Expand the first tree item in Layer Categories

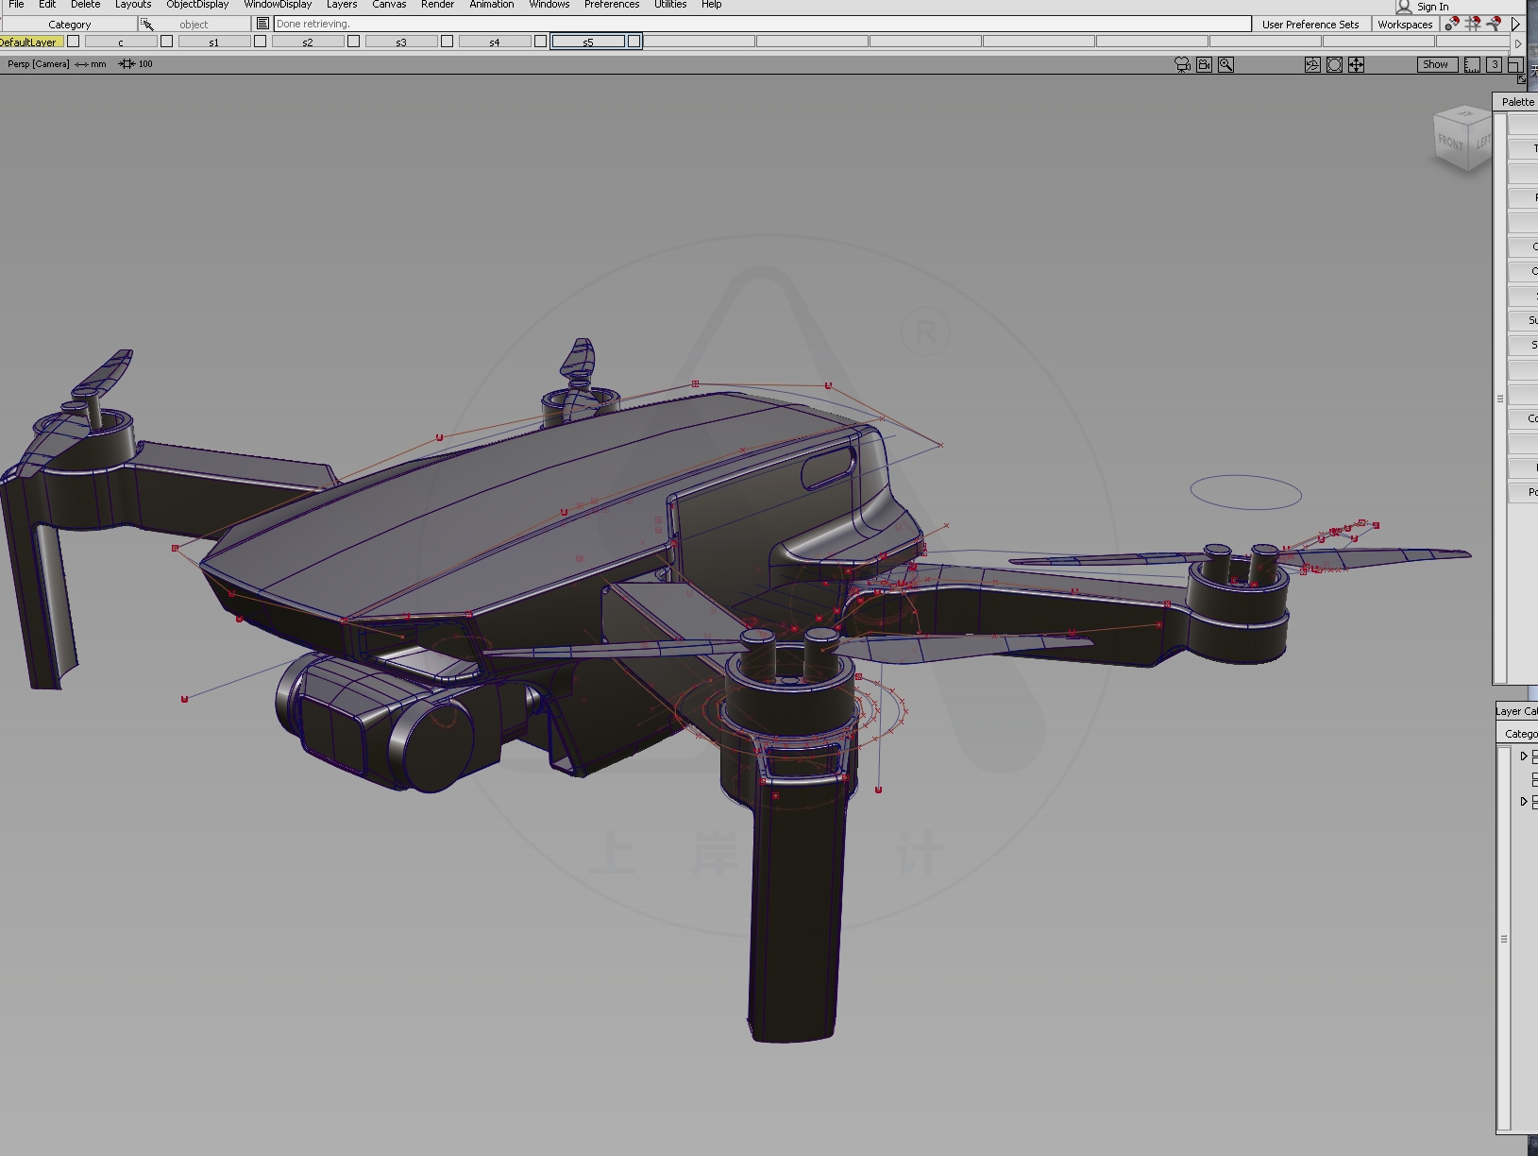(x=1523, y=756)
